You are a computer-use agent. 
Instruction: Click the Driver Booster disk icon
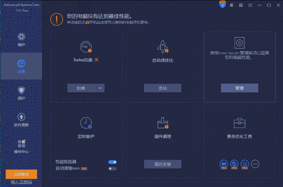(239, 43)
